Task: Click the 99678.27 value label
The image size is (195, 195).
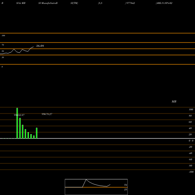Action: (x=47, y=114)
